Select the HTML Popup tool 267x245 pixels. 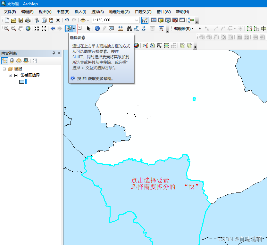coord(111,29)
